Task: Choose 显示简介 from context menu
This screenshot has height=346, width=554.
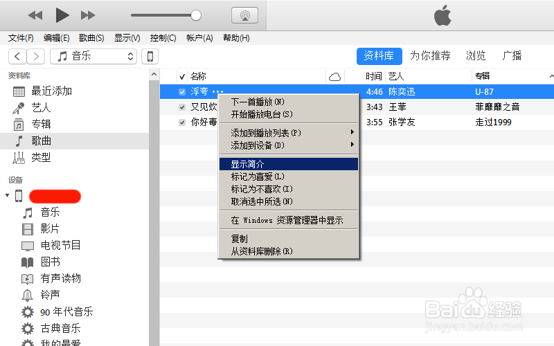Action: [x=289, y=164]
